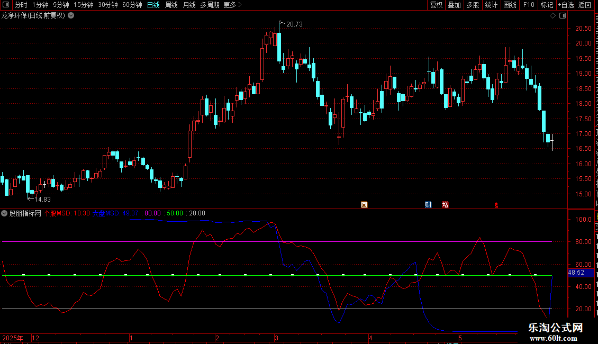Expand the 更多 periods menu
This screenshot has width=598, height=344.
click(232, 5)
